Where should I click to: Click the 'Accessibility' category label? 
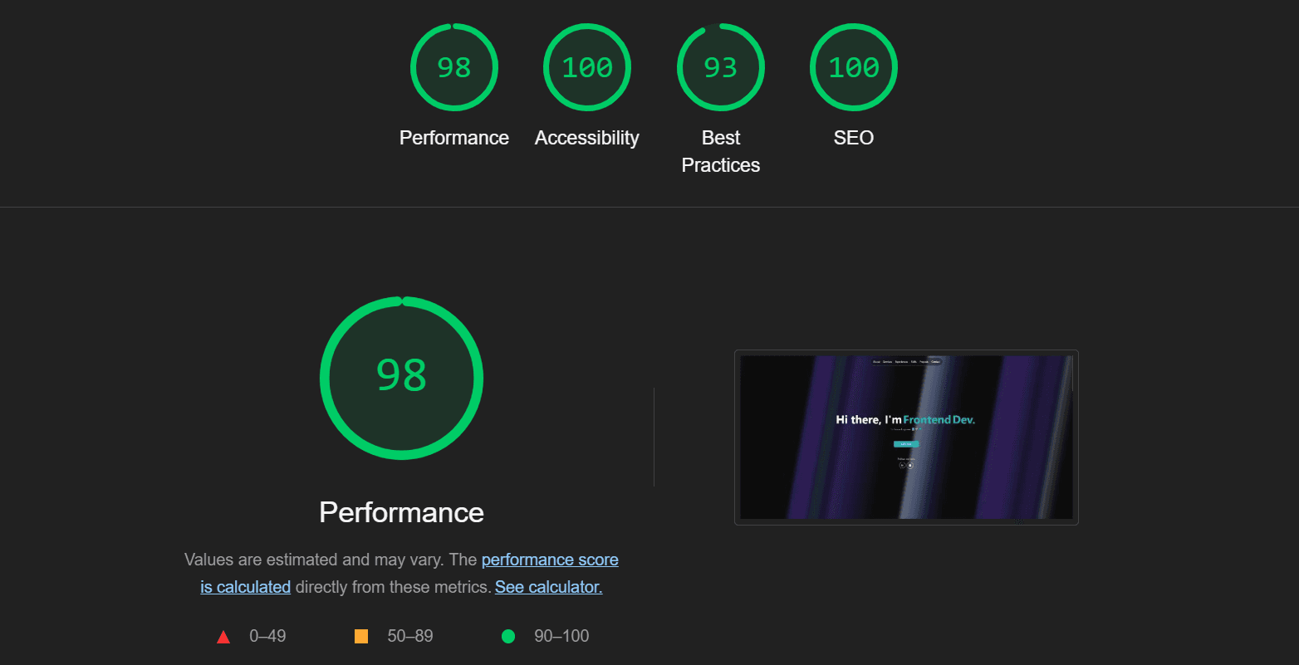click(587, 138)
